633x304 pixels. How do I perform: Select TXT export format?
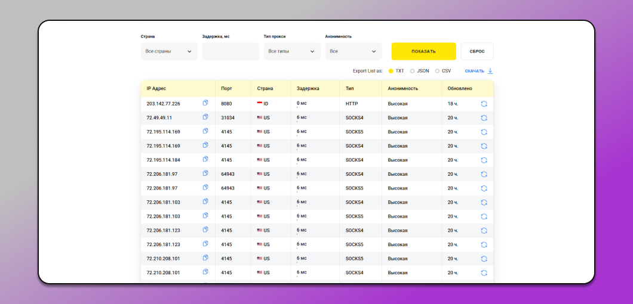pyautogui.click(x=391, y=71)
